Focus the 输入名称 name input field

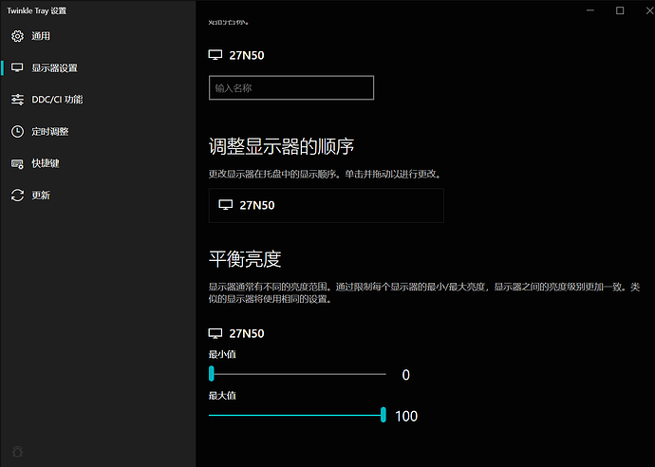tap(291, 87)
